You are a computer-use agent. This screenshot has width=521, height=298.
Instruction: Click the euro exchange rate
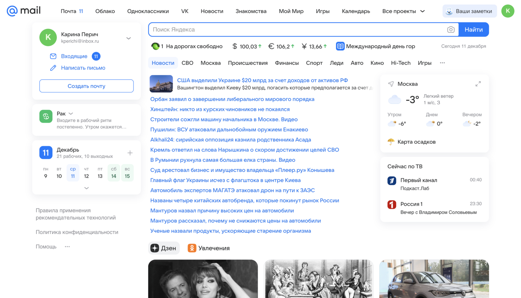coord(281,46)
